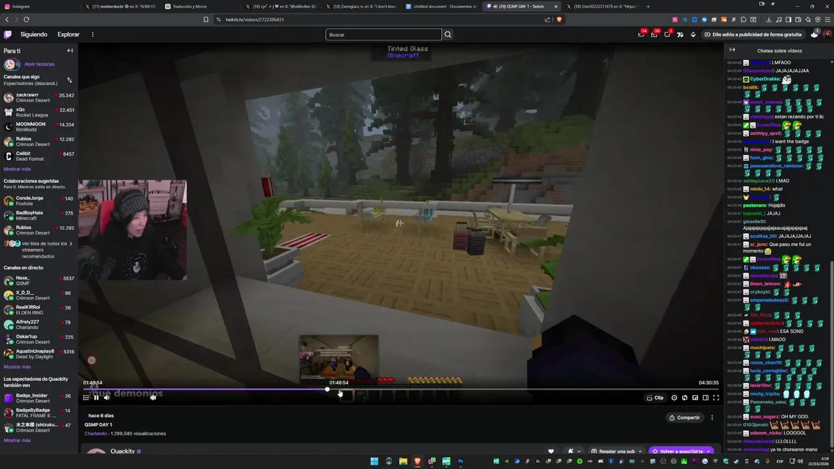Click Brave Shields lion icon

559,20
